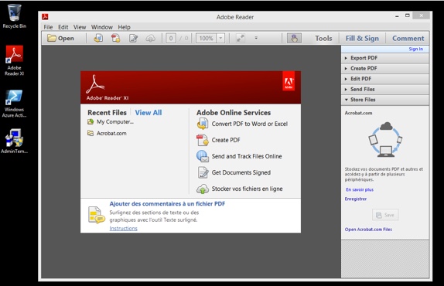Click the comment sticky note tip icon
The image size is (444, 286).
click(96, 215)
